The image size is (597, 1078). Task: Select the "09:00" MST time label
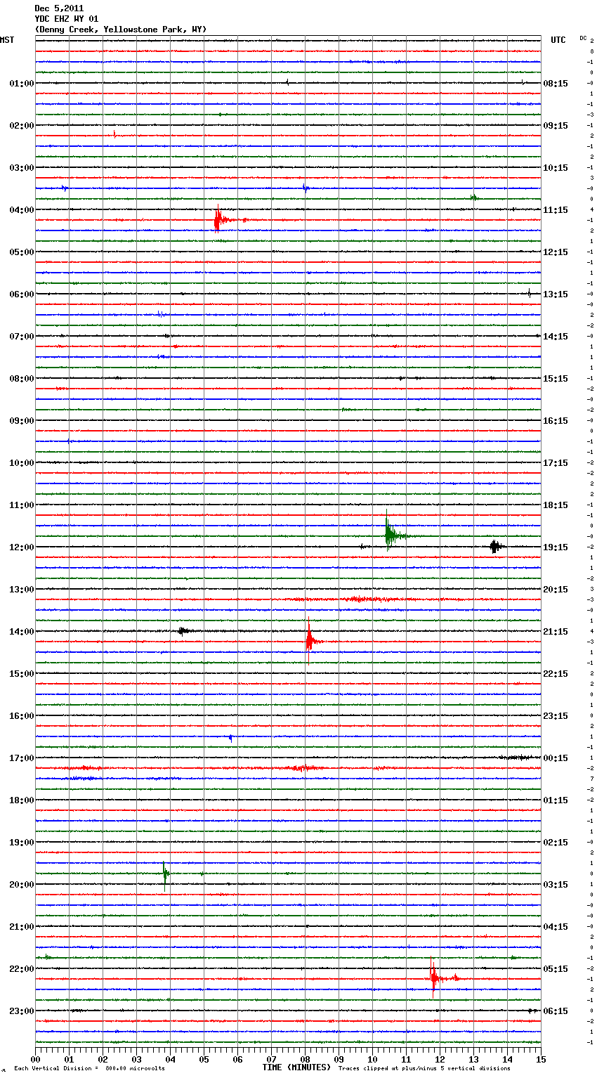tap(22, 421)
